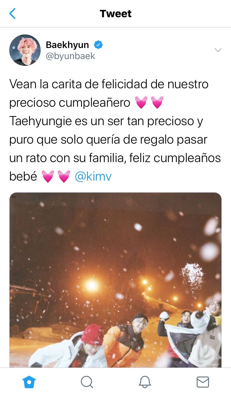
Task: Open the Home tab icon
Action: point(29,382)
